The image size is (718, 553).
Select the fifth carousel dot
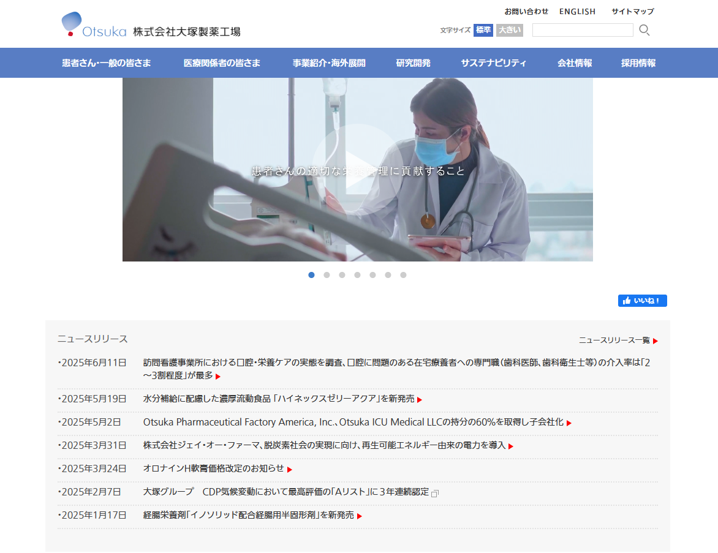(372, 275)
